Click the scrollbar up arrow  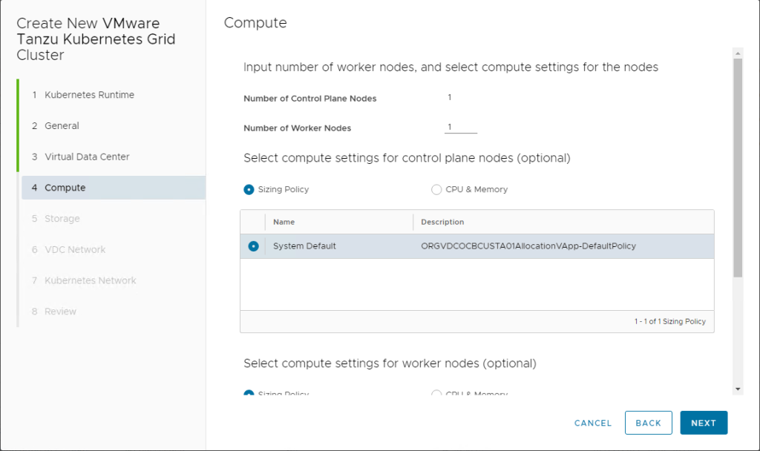coord(738,53)
